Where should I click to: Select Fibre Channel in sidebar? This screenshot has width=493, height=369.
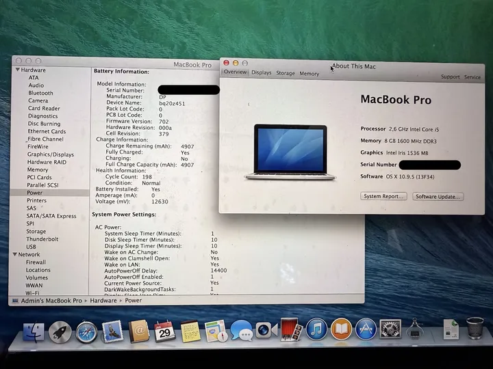[x=45, y=139]
